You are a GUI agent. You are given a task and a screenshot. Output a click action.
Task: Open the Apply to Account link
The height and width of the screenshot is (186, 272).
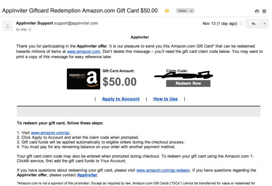pyautogui.click(x=120, y=99)
